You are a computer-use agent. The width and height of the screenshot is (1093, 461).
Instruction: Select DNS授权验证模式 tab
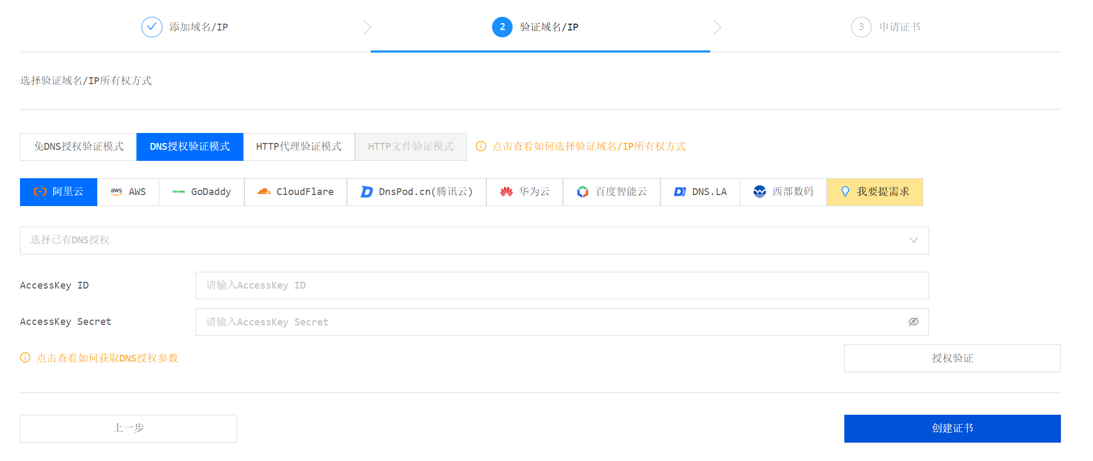(x=190, y=147)
